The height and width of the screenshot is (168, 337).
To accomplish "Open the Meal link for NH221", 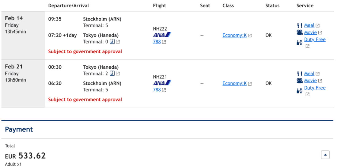I will [309, 74].
